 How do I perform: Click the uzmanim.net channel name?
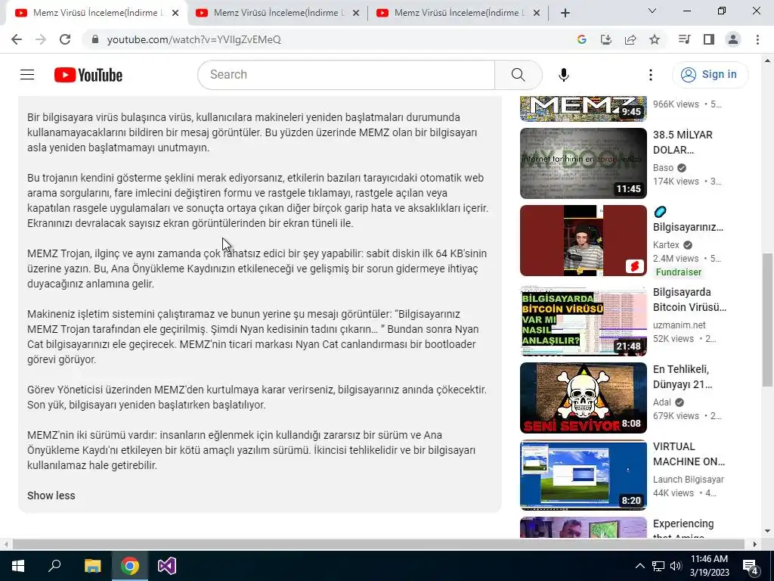click(x=680, y=325)
